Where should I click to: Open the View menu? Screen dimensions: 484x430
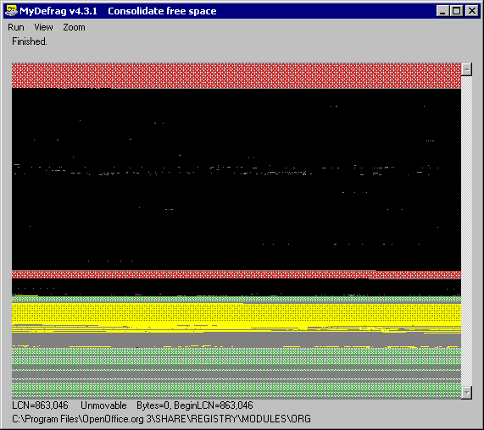coord(43,27)
